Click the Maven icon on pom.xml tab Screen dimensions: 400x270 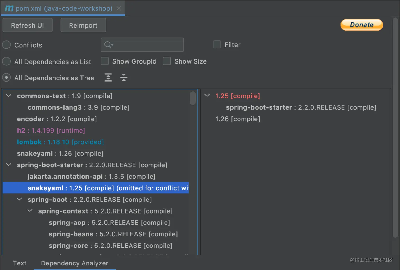[9, 8]
